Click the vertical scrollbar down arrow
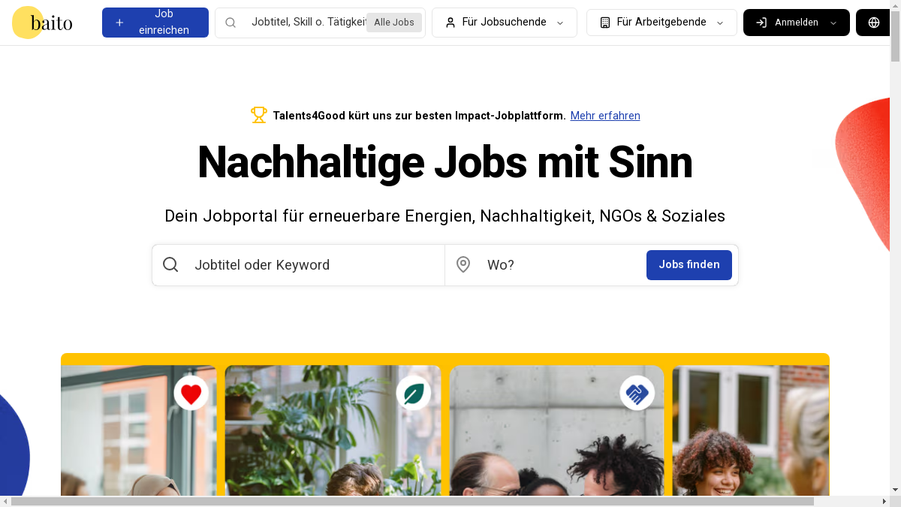Viewport: 901px width, 507px height. click(895, 490)
